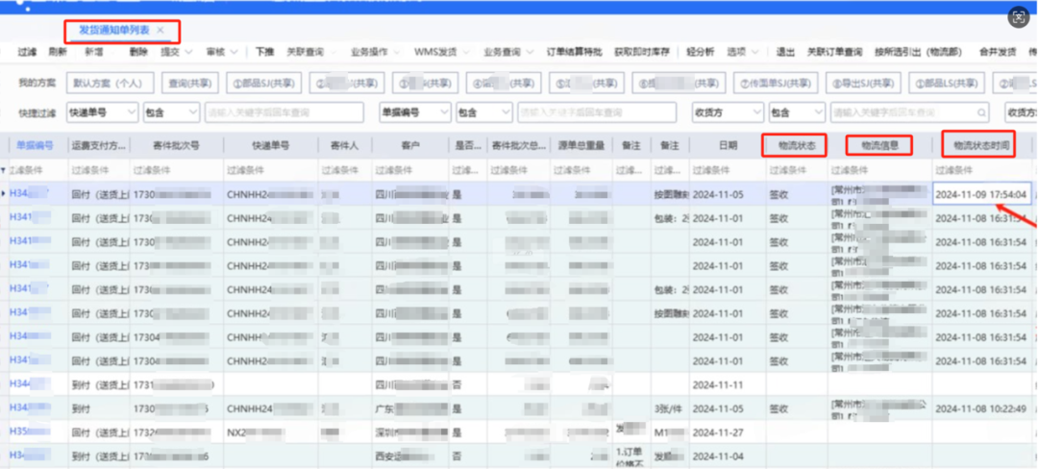Select the cell 2024-11-08 10:22:49

[981, 408]
